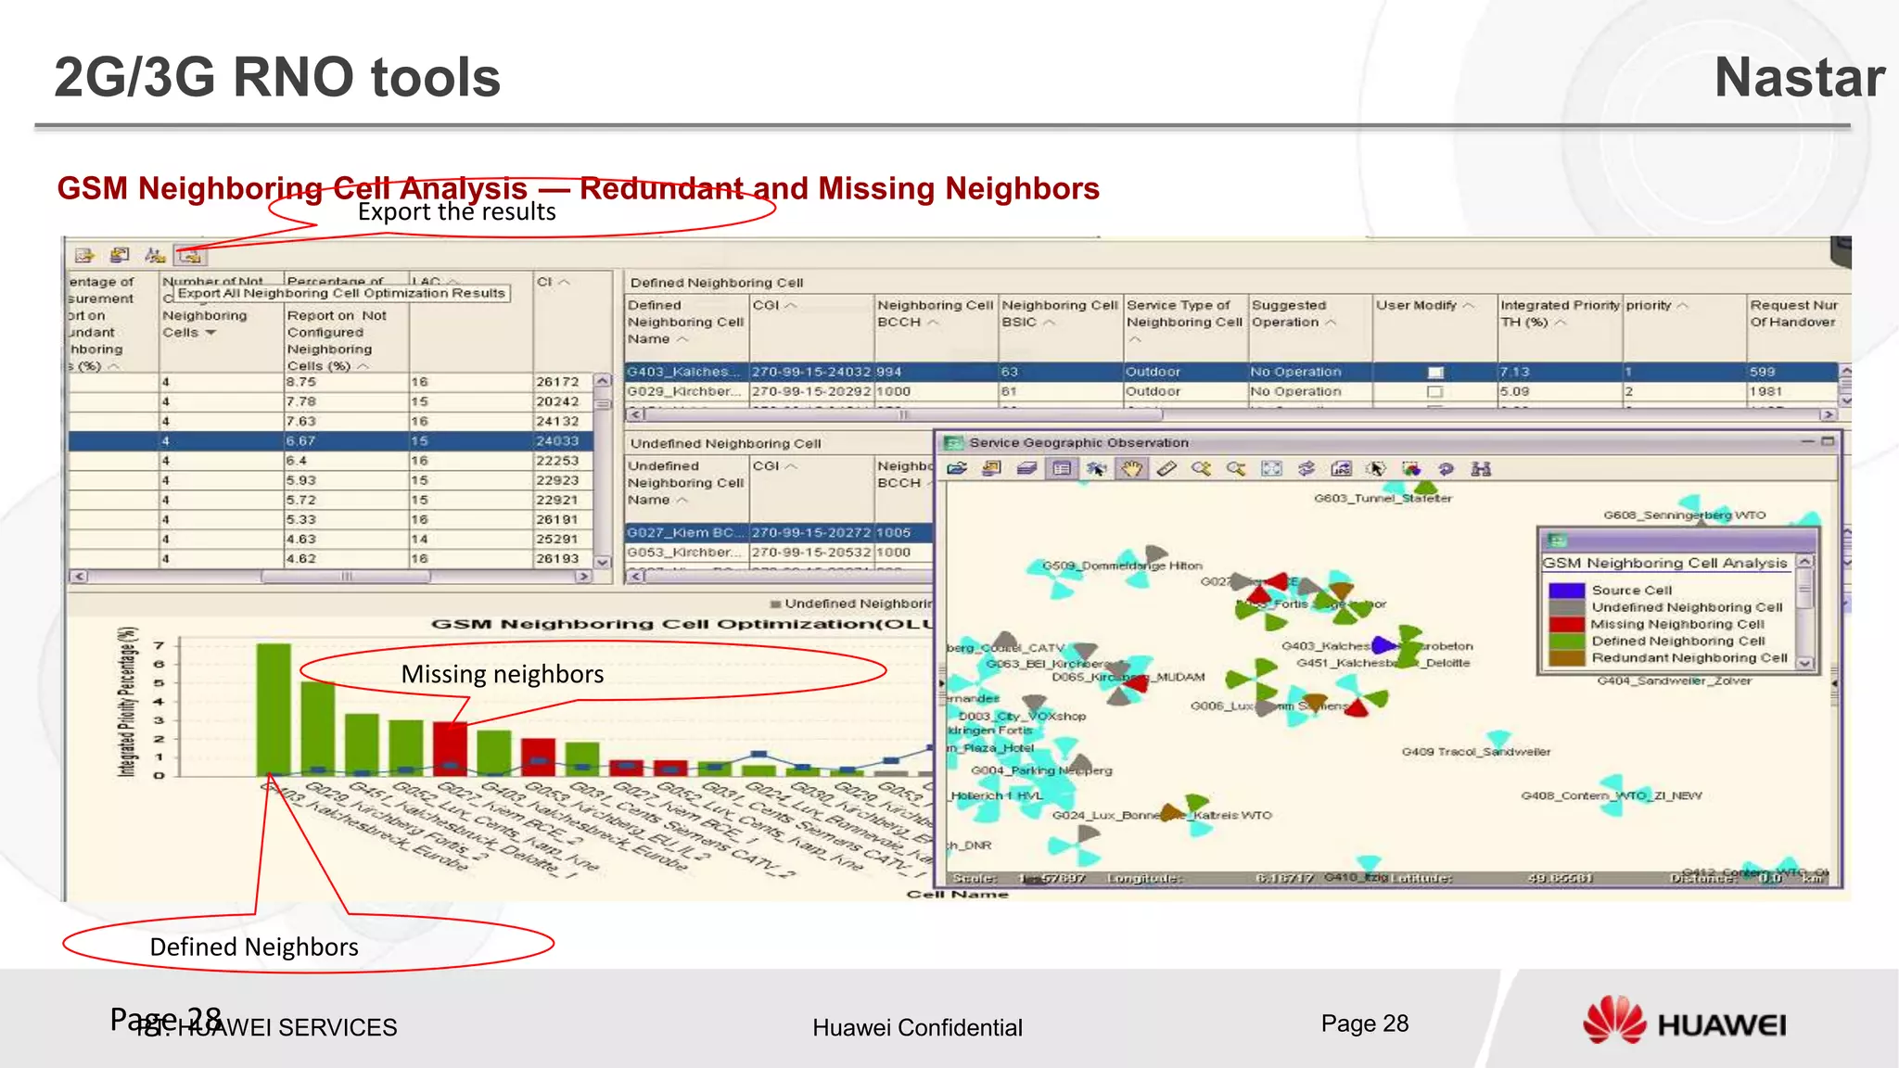The width and height of the screenshot is (1899, 1068).
Task: Click the Defined Neighboring Cell green swatch
Action: 1567,642
